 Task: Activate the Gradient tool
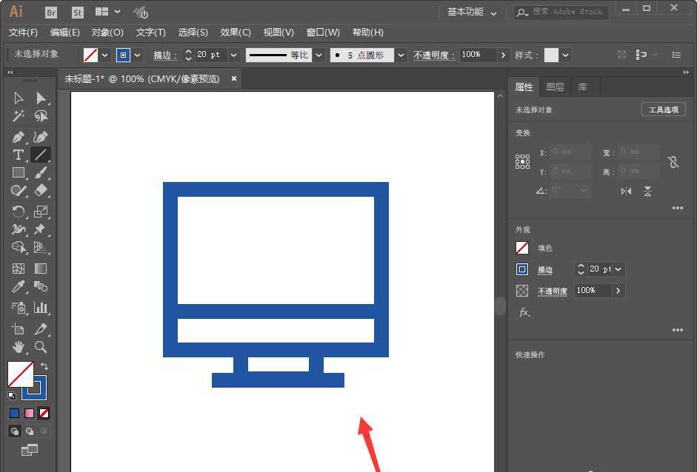click(40, 268)
